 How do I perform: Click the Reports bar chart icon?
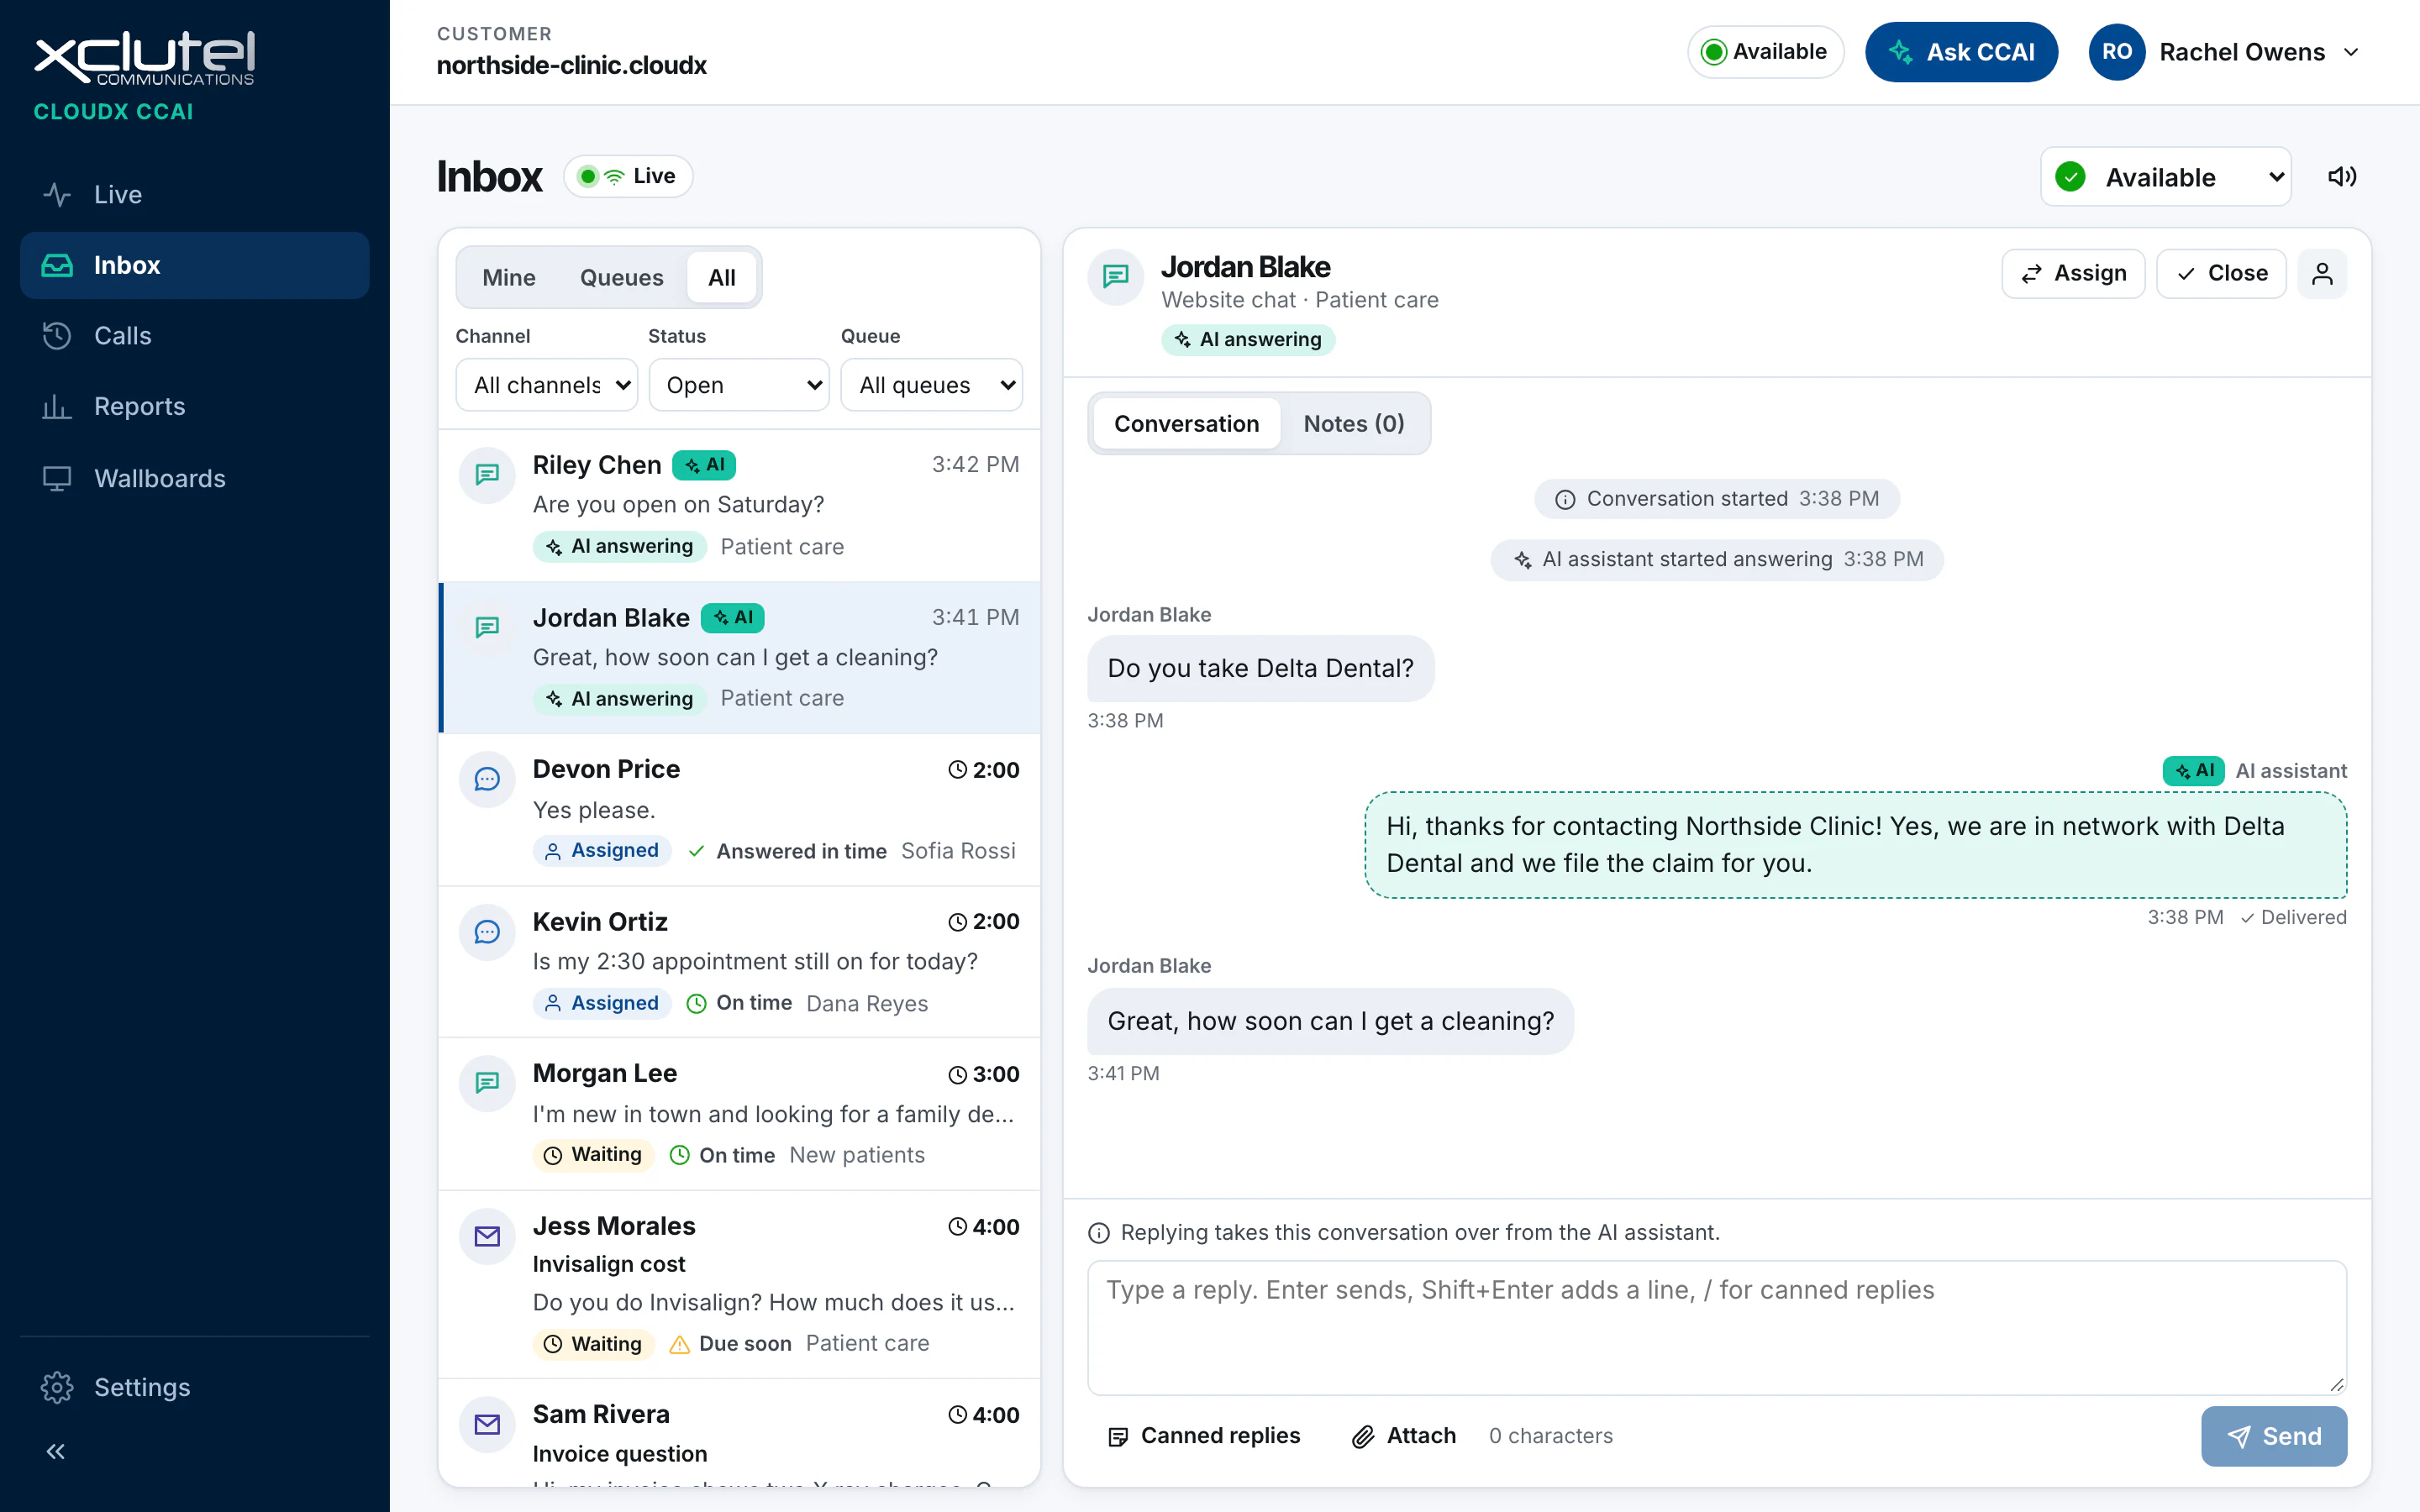[57, 406]
